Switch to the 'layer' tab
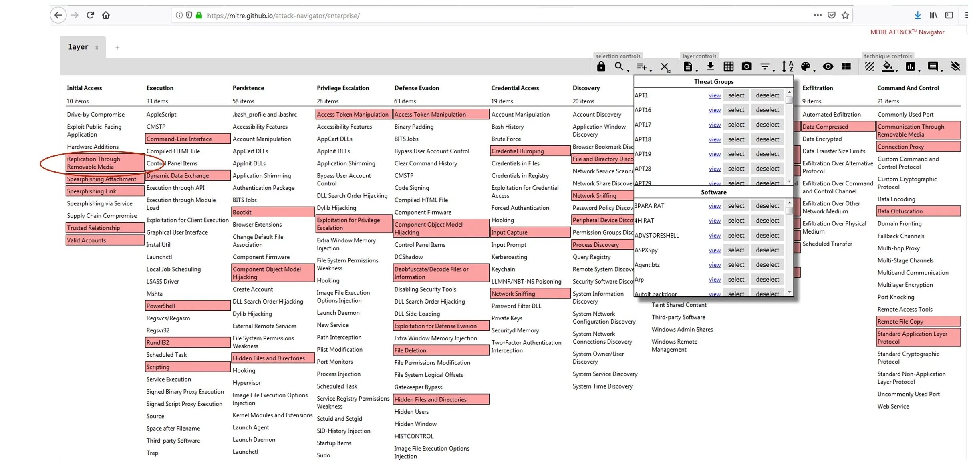Image resolution: width=973 pixels, height=465 pixels. (x=78, y=47)
